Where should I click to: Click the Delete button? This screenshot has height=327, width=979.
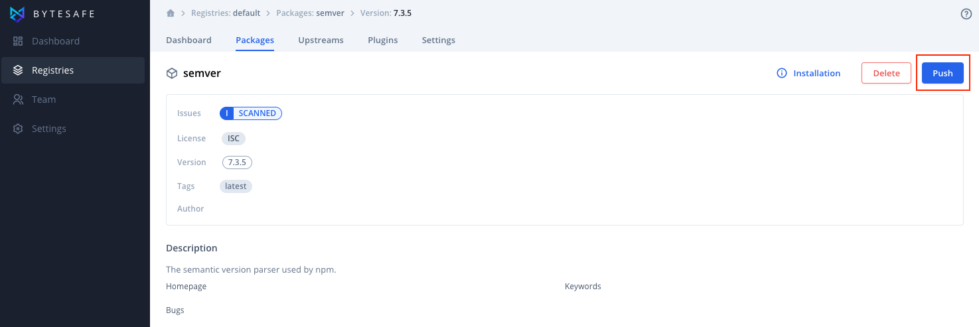point(886,73)
